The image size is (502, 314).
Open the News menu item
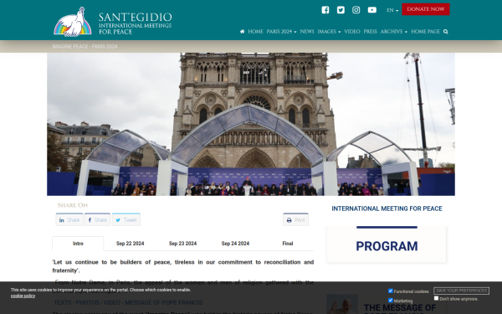coord(307,32)
